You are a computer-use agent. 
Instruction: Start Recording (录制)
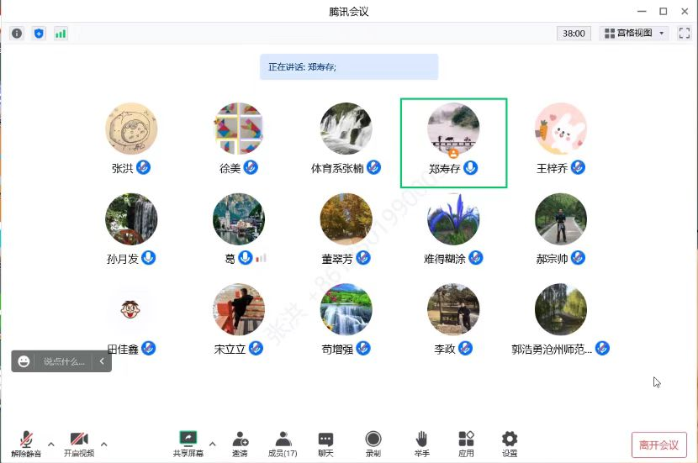click(373, 444)
